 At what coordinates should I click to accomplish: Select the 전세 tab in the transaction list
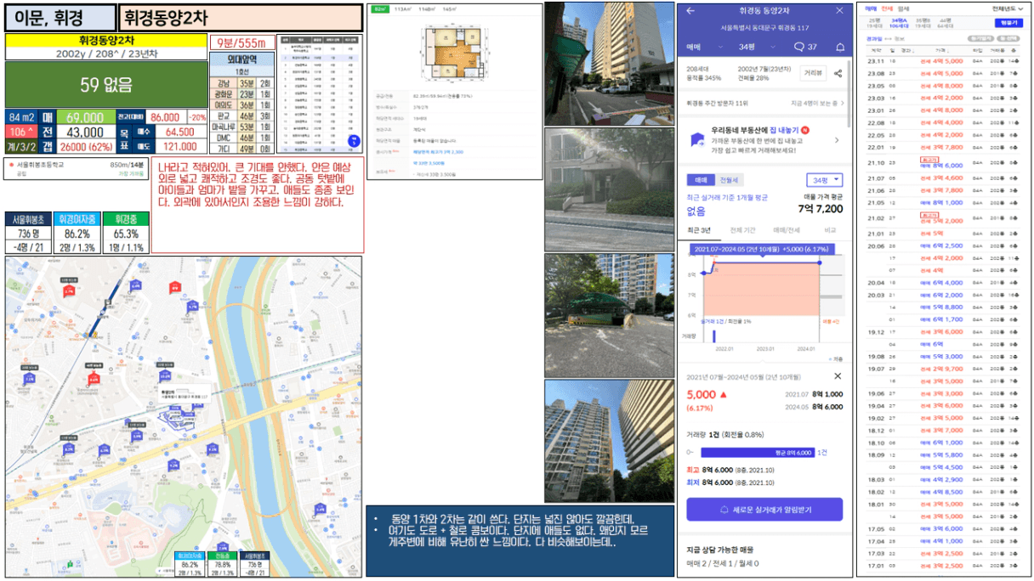(x=887, y=8)
